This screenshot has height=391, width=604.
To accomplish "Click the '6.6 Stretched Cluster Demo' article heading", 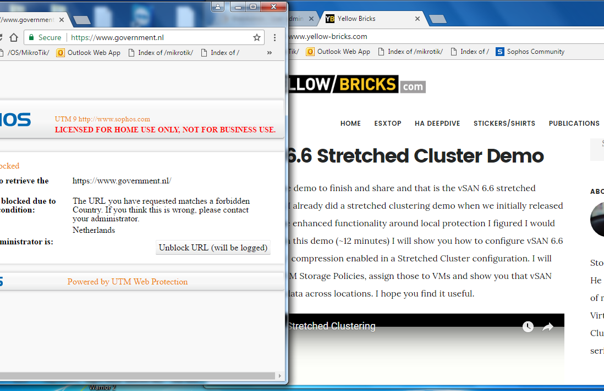I will tap(416, 156).
